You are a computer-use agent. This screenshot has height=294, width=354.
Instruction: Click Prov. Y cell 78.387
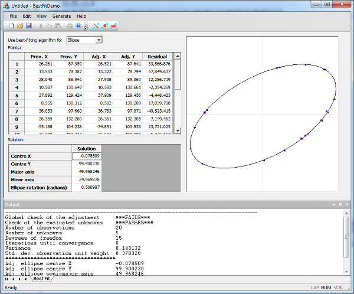tap(68, 71)
